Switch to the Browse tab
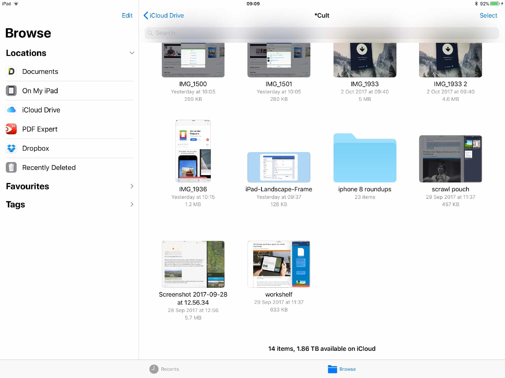The width and height of the screenshot is (505, 378). 342,369
